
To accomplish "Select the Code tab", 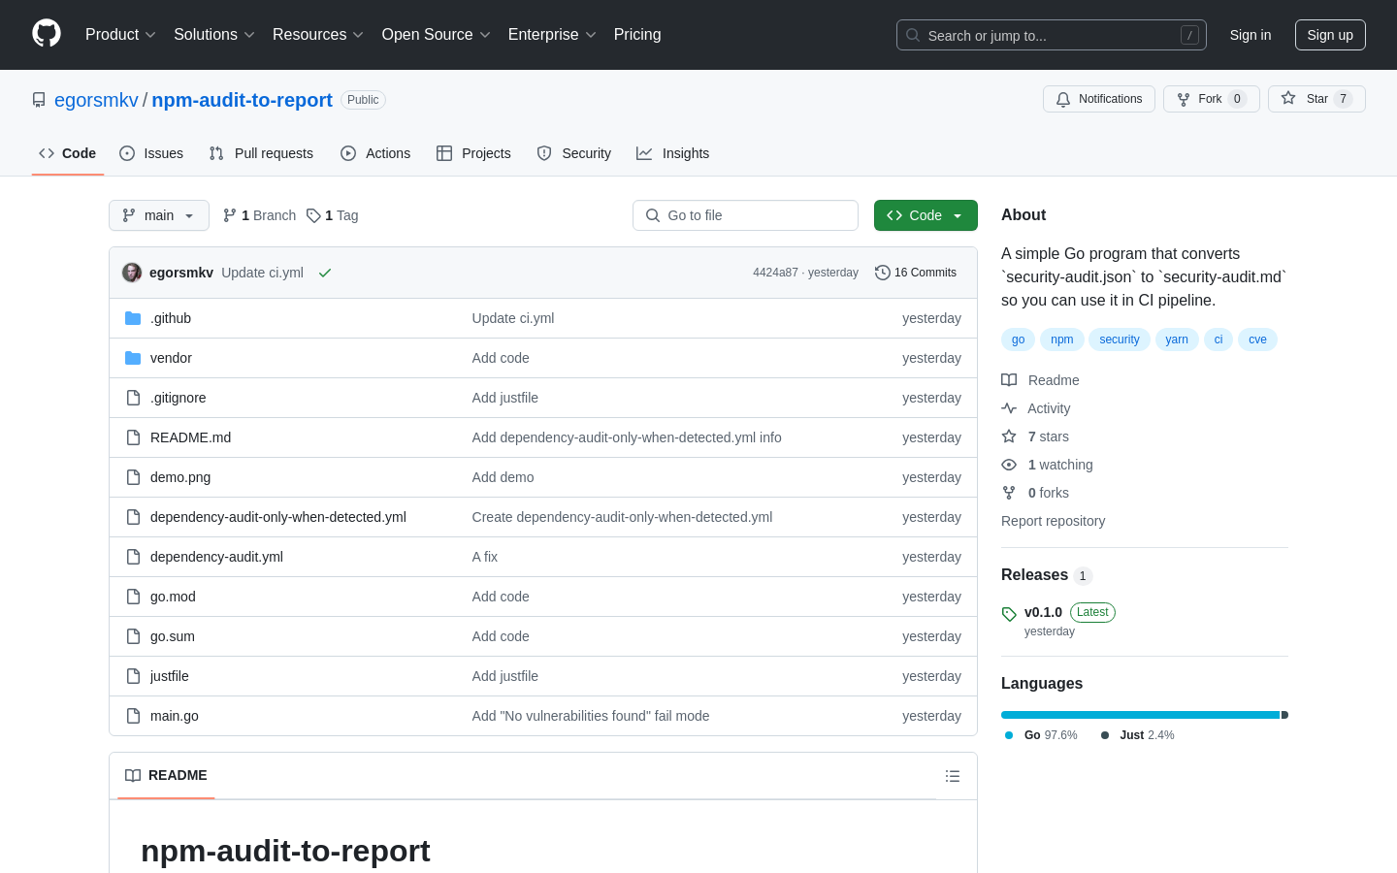I will pos(68,153).
